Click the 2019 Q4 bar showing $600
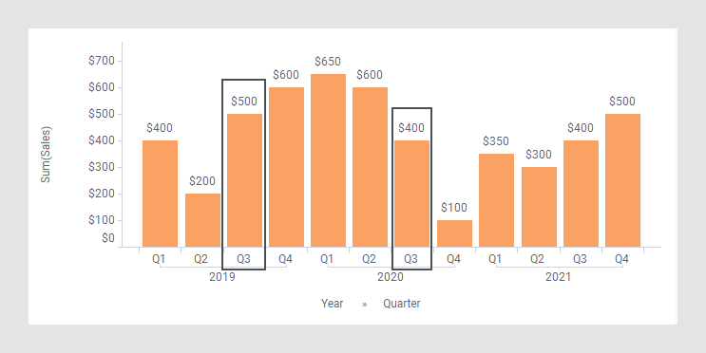This screenshot has height=353, width=706. [x=286, y=167]
